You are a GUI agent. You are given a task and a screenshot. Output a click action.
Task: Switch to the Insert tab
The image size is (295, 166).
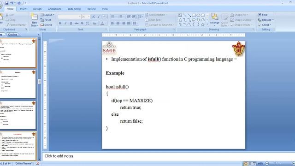(x=23, y=9)
